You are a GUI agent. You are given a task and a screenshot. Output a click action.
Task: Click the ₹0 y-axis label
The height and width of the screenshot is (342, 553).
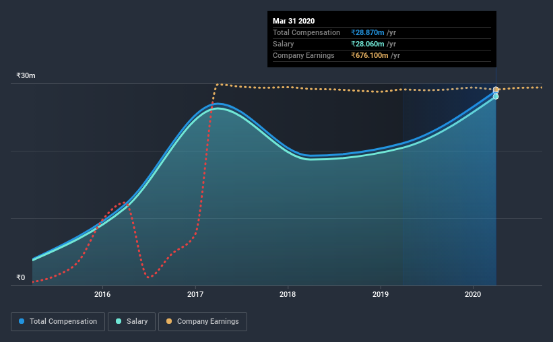21,277
